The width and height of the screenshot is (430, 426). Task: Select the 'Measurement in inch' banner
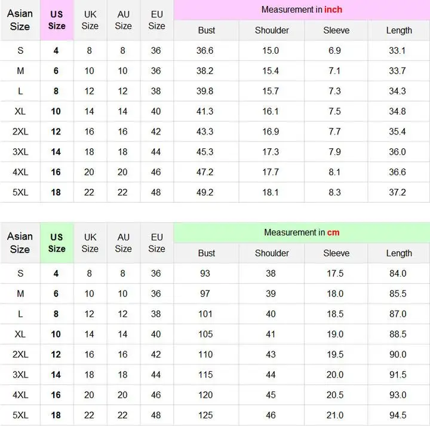pyautogui.click(x=302, y=10)
